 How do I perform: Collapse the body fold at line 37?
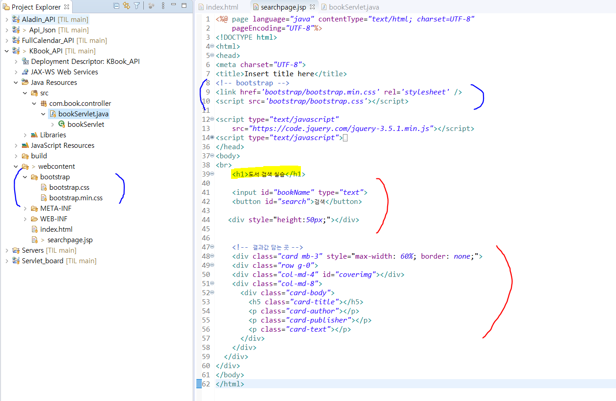pyautogui.click(x=212, y=156)
